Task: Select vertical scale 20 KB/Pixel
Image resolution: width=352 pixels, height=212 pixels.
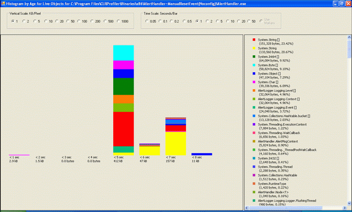Action: 57,21
